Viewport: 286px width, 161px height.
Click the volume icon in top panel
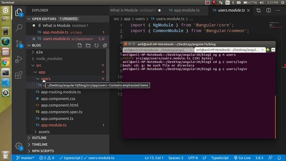261,2
